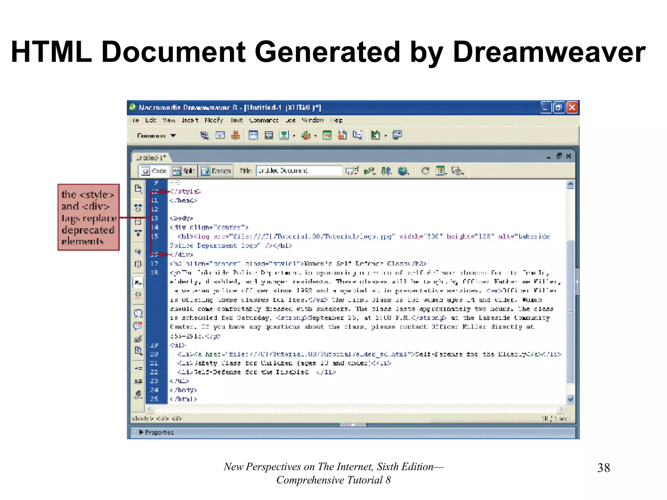
Task: Click the Indent Code icon
Action: click(x=138, y=368)
